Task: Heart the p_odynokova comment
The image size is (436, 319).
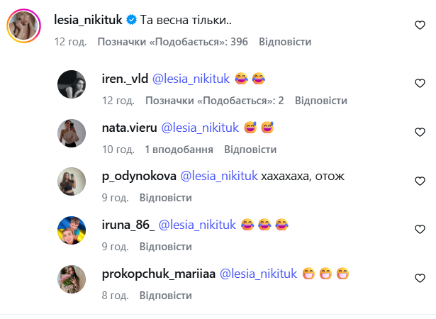Action: [x=419, y=181]
